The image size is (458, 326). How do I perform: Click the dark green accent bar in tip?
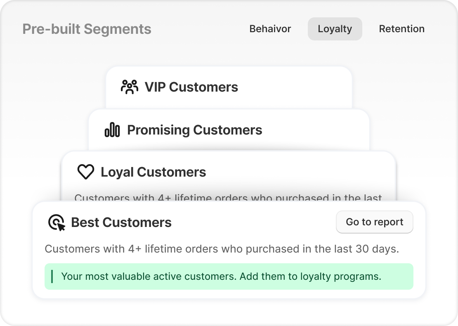click(x=52, y=276)
